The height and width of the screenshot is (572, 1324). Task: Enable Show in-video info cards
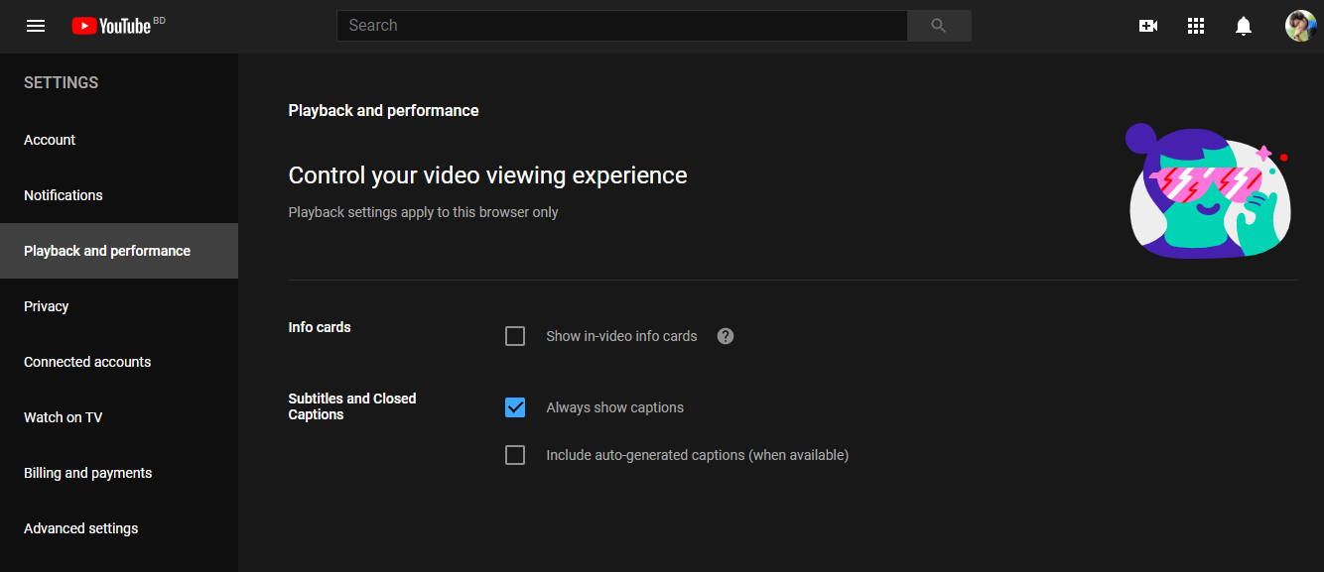[x=515, y=336]
